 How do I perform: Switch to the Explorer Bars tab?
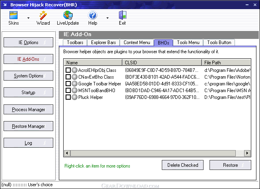coord(103,42)
